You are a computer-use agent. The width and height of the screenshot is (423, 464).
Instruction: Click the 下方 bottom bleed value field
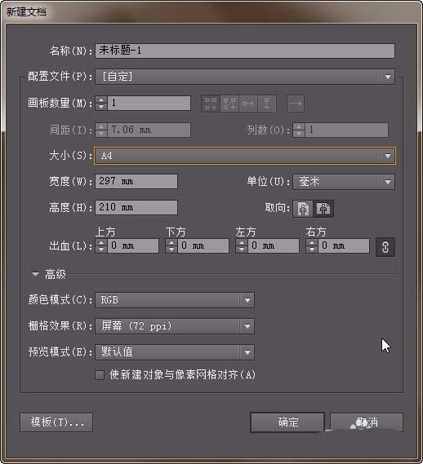tap(203, 246)
